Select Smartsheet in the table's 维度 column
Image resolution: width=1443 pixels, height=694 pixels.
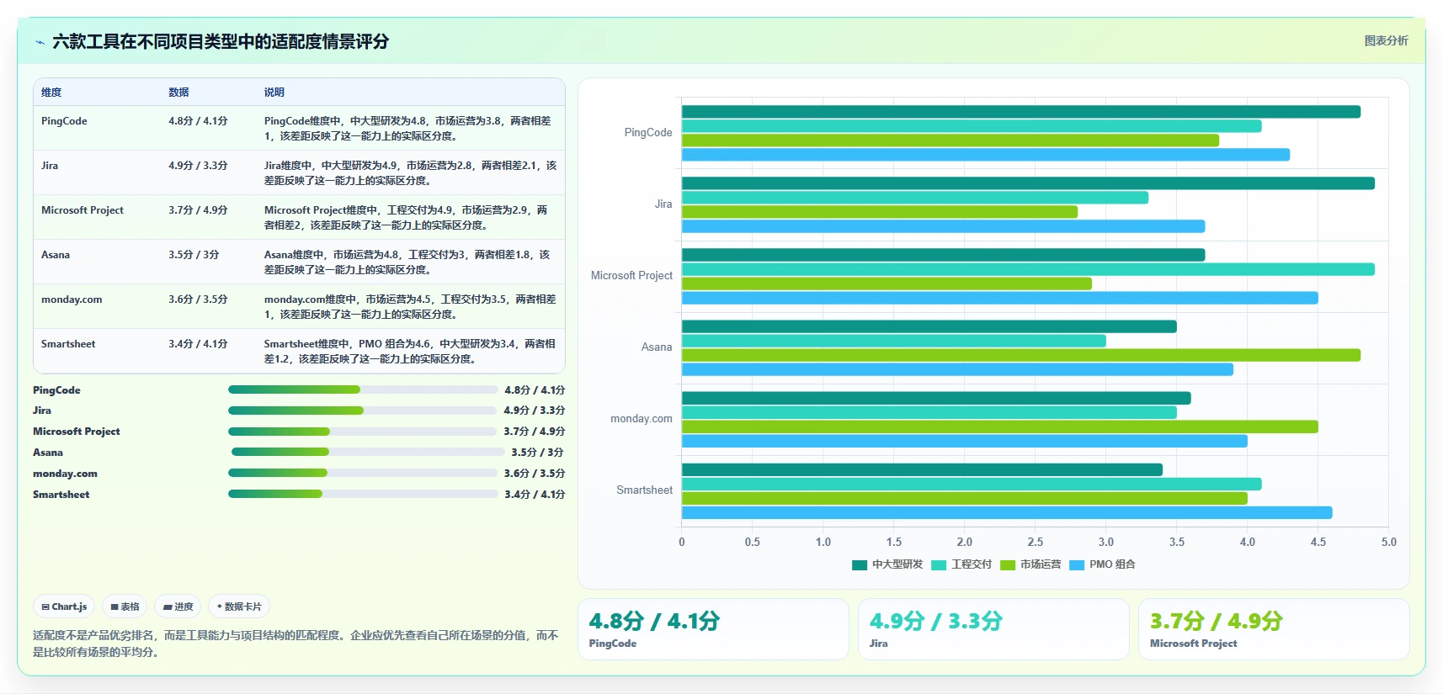(68, 344)
